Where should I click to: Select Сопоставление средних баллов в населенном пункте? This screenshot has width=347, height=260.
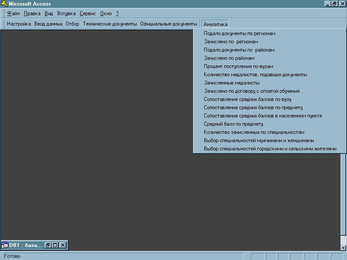pyautogui.click(x=270, y=116)
